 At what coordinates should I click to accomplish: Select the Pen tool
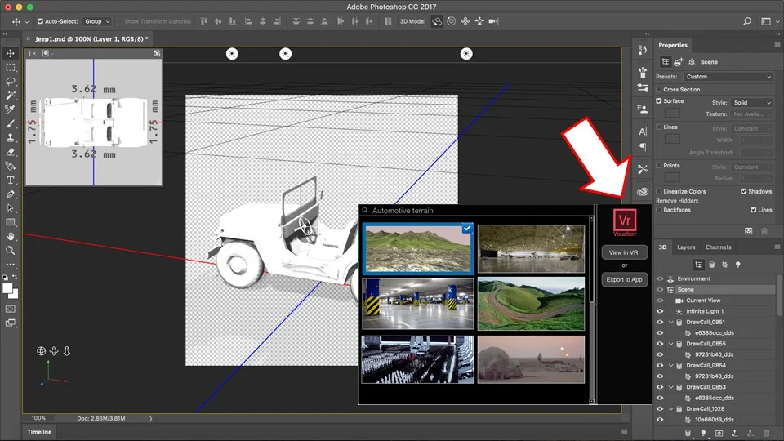(10, 194)
